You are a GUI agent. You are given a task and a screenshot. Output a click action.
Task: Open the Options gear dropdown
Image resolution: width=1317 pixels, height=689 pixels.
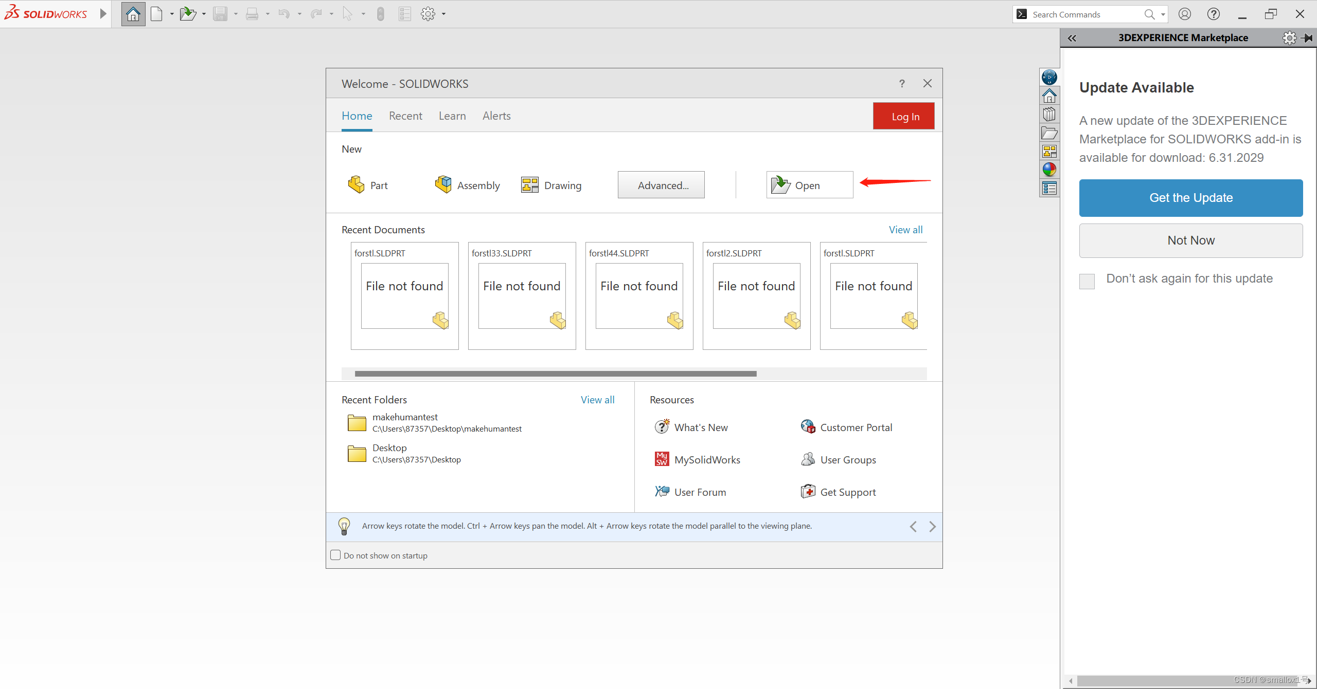coord(442,14)
